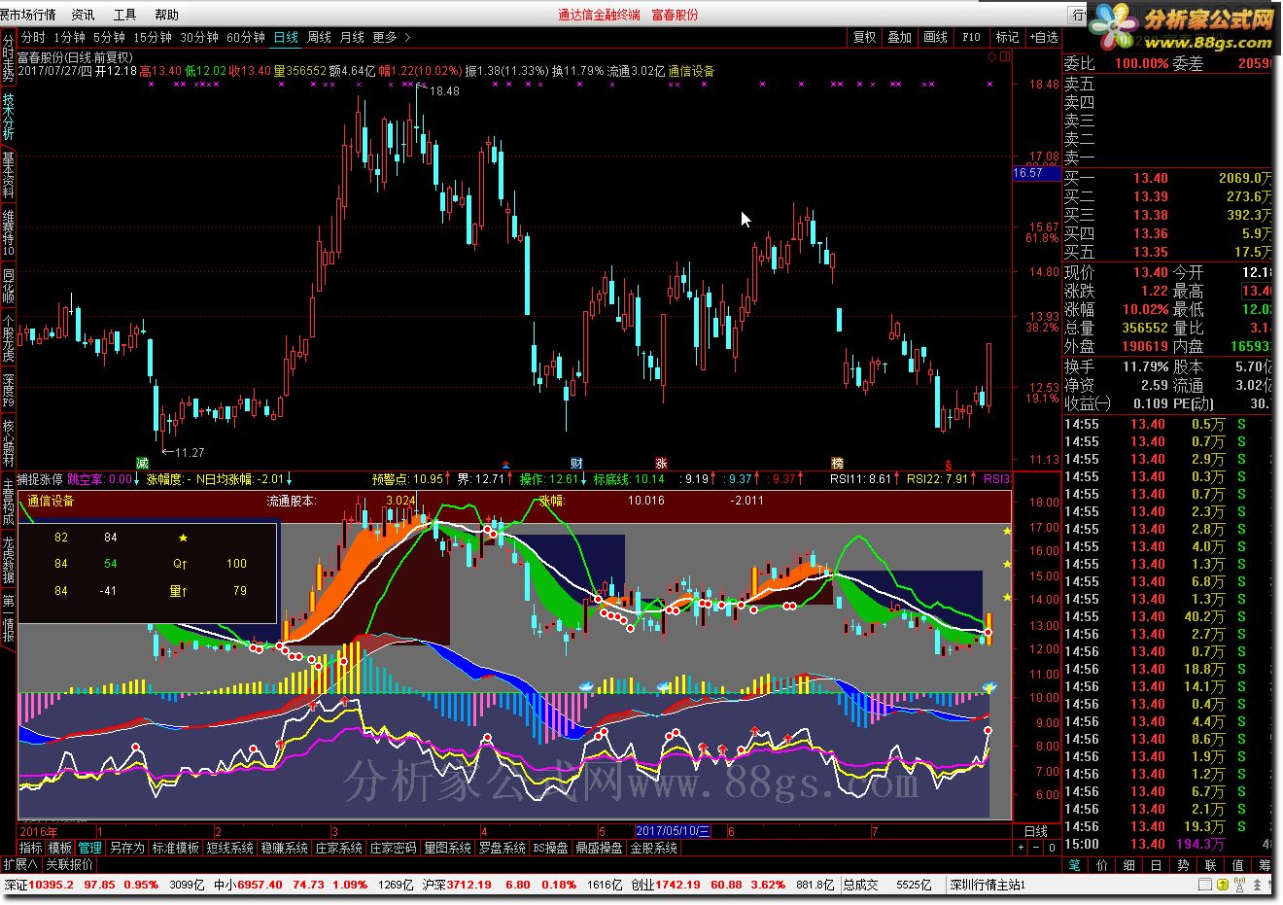Select the 联 linked tab
Screen dimensions: 1283x905
[1210, 864]
